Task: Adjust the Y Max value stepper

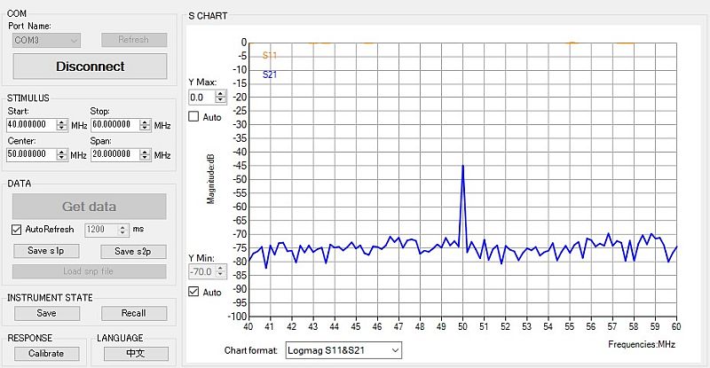Action: pyautogui.click(x=221, y=97)
